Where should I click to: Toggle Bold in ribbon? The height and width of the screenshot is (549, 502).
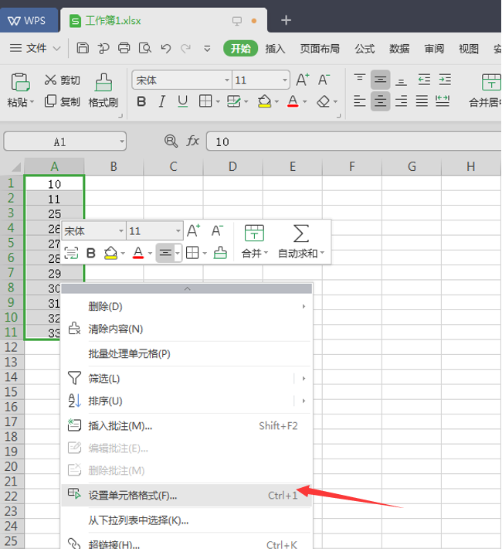coord(141,101)
